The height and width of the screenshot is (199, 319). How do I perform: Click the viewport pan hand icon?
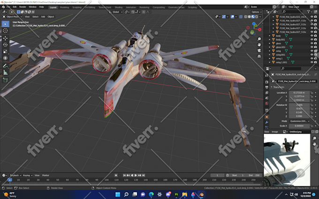(259, 44)
